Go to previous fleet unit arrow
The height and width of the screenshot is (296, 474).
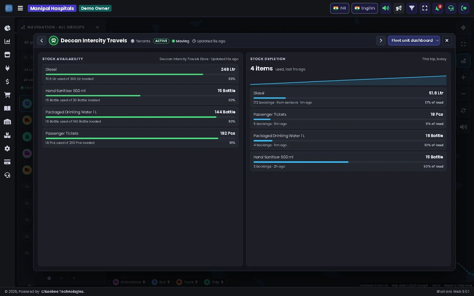[x=42, y=41]
